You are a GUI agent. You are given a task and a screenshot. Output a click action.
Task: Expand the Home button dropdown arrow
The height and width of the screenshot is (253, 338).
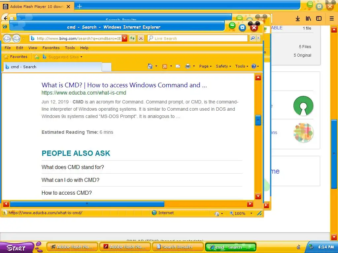pos(156,66)
